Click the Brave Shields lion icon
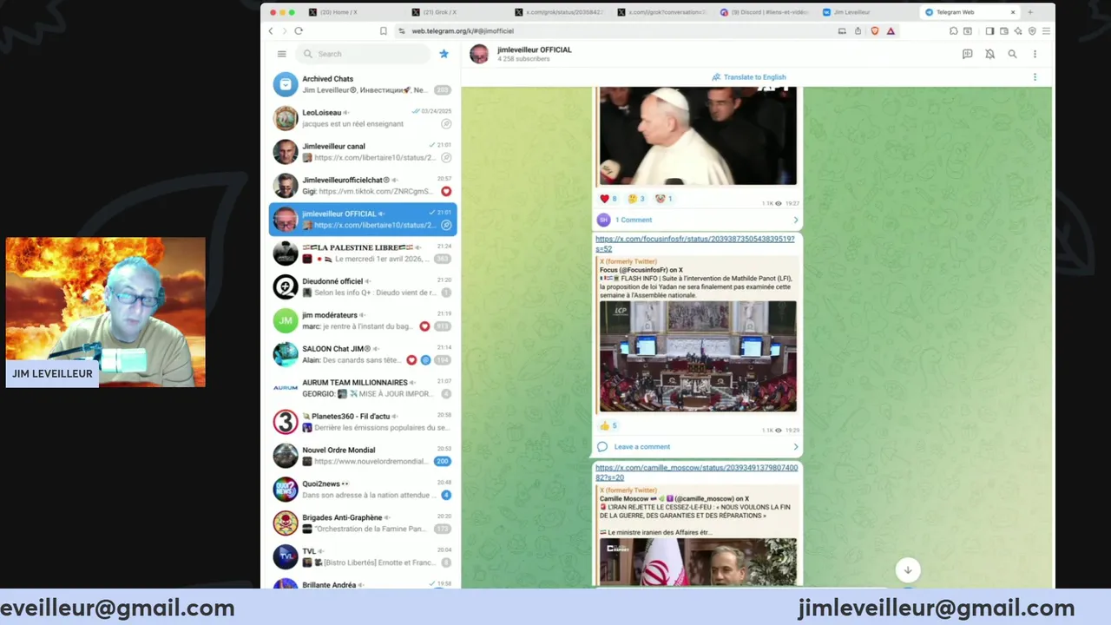 click(x=874, y=30)
